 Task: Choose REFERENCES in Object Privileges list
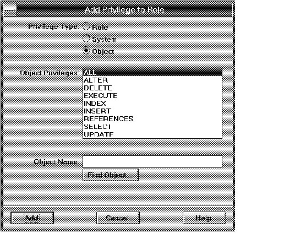tap(152, 119)
